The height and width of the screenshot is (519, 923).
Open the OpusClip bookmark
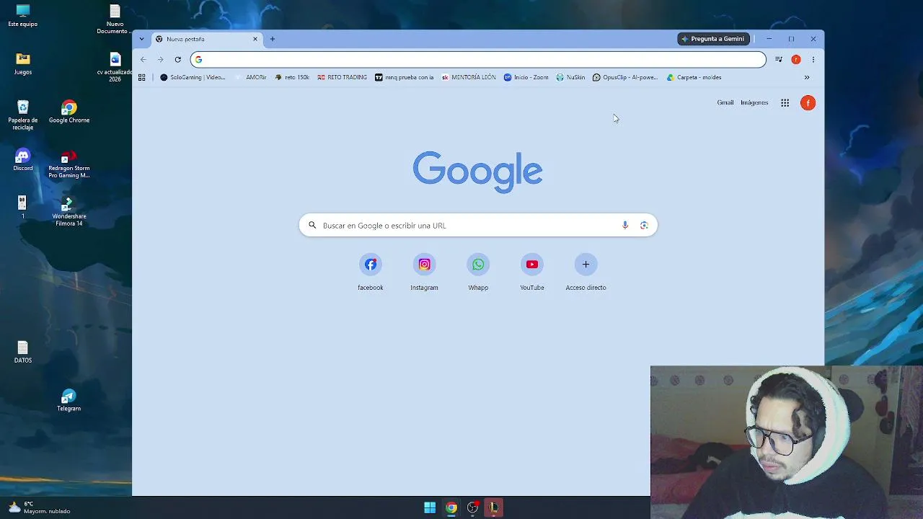[x=625, y=77]
